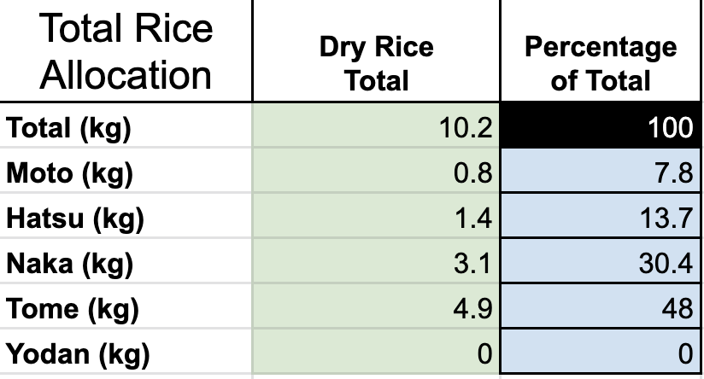Select the Total (kg) row label
The height and width of the screenshot is (379, 704).
click(x=126, y=128)
